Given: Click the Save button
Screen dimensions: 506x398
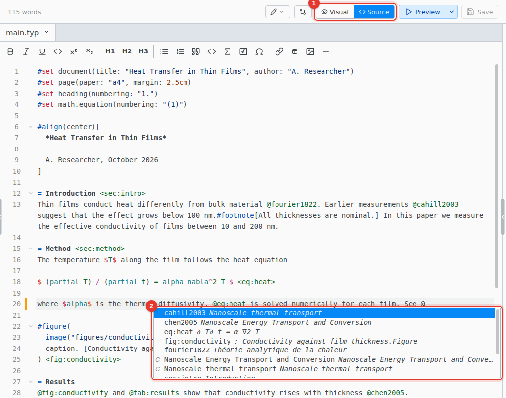Looking at the screenshot, I should 480,12.
